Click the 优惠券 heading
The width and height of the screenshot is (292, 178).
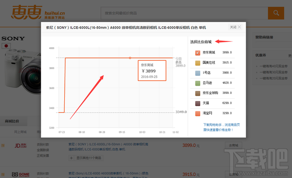click(260, 55)
